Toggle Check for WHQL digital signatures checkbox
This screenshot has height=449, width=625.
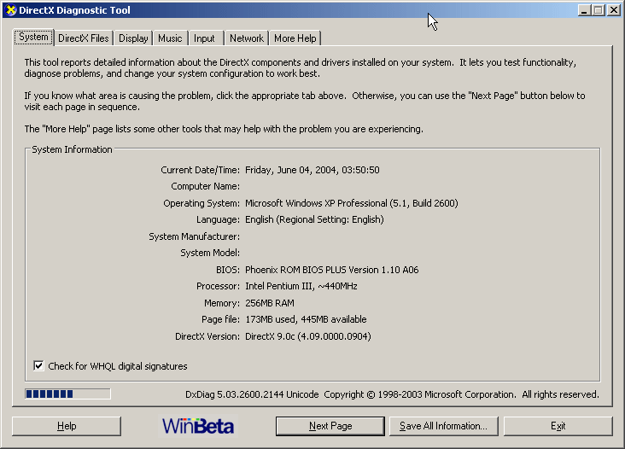pyautogui.click(x=38, y=365)
